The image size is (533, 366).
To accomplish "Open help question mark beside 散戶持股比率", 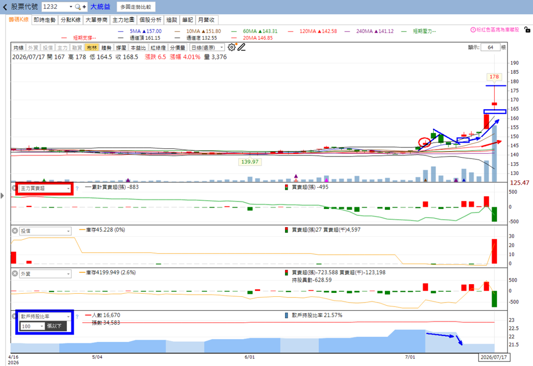I will [77, 316].
